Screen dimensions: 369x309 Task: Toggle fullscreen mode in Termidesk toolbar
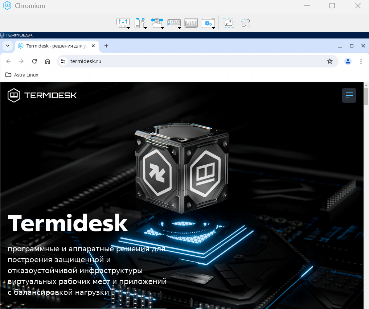click(x=228, y=23)
